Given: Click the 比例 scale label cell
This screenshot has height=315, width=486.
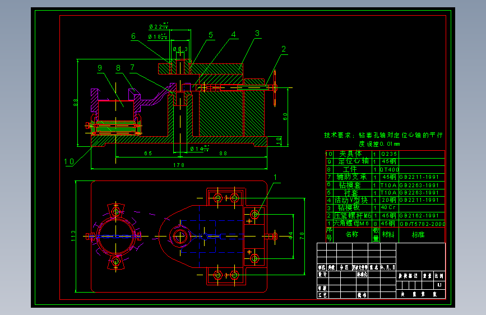Looking at the screenshot, I should tap(438, 276).
